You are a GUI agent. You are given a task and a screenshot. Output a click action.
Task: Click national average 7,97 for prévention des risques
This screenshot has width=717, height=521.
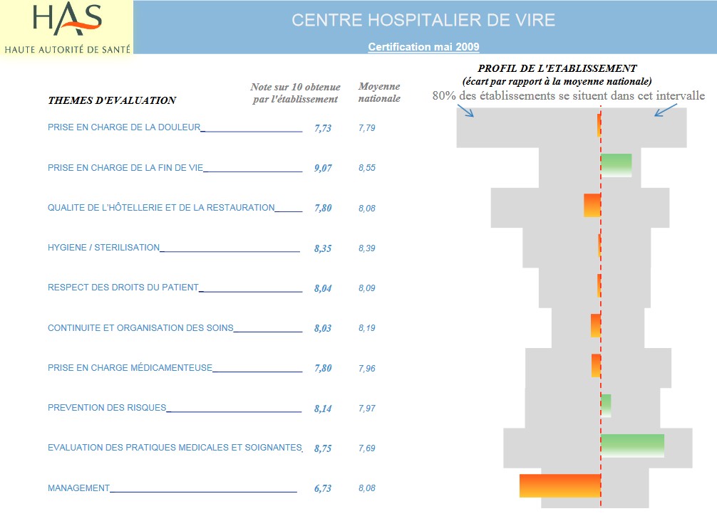click(367, 409)
